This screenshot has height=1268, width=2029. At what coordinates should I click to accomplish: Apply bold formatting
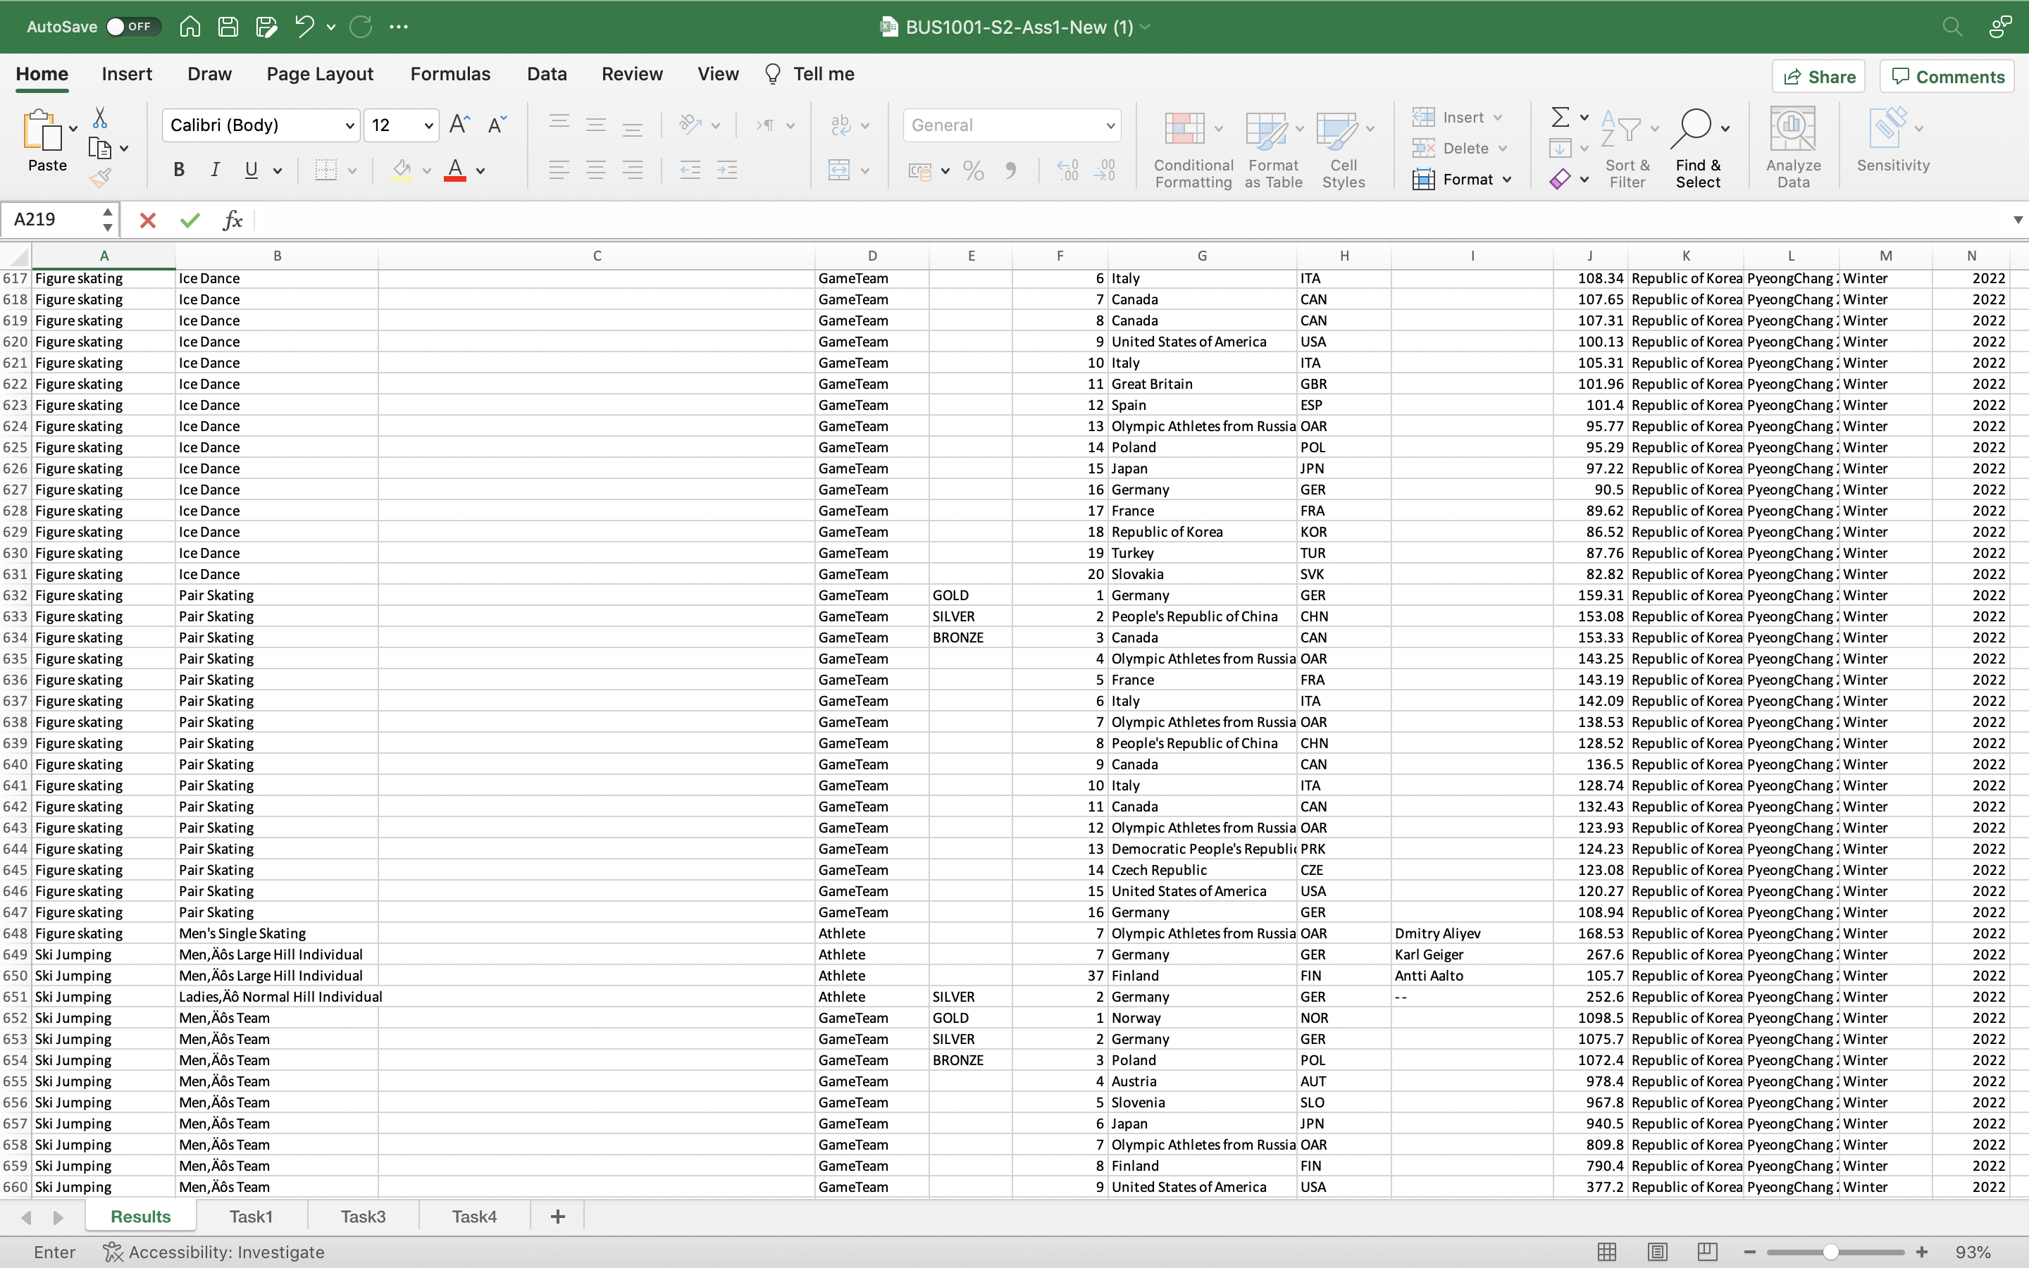tap(178, 170)
